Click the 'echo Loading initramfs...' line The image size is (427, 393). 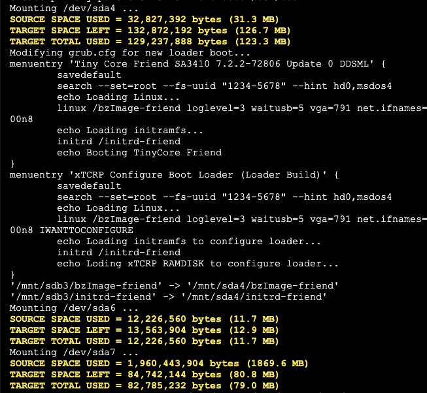coord(130,131)
